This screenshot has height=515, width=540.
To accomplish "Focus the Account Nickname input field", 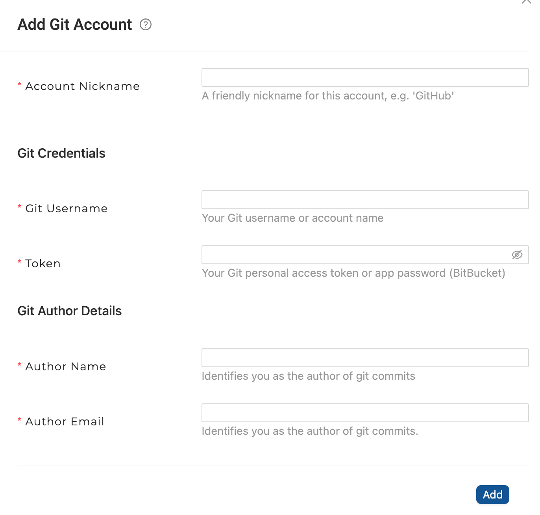I will point(365,77).
